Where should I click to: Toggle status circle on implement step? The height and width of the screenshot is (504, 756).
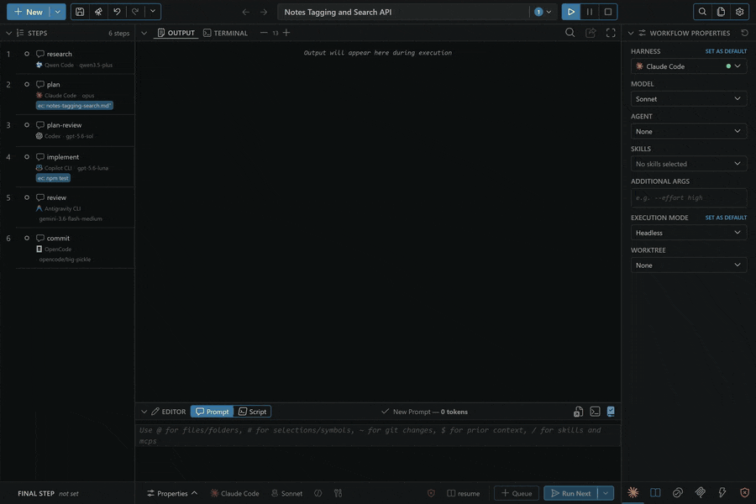[x=27, y=157]
